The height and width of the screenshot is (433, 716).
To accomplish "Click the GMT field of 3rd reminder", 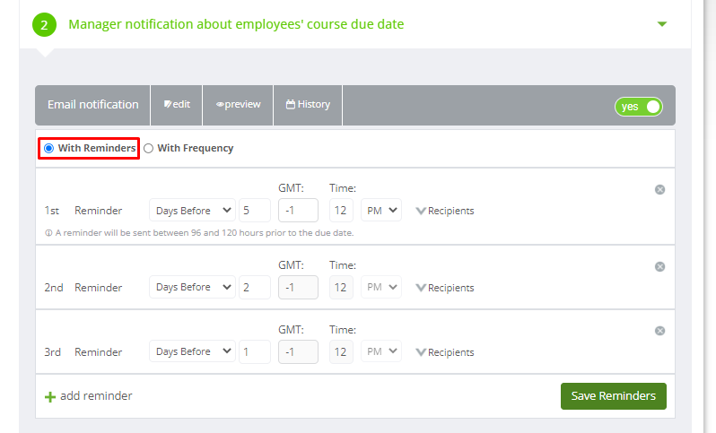I will coord(298,351).
